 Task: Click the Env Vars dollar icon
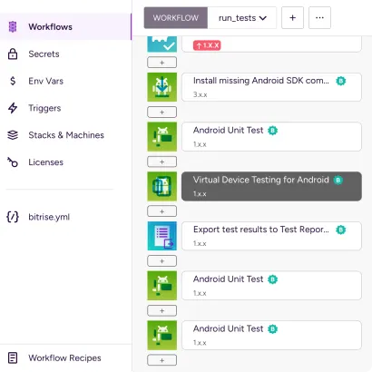[13, 81]
